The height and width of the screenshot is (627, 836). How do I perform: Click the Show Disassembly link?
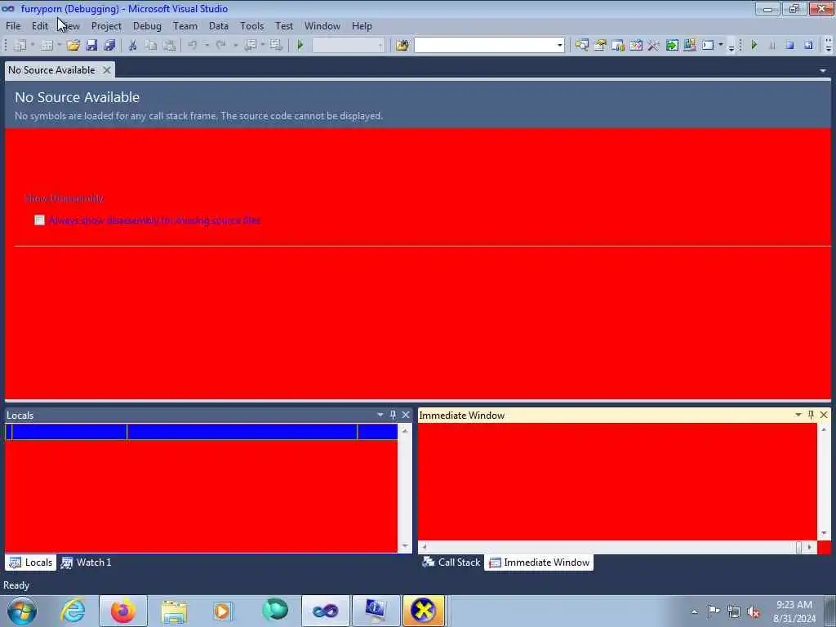point(64,198)
